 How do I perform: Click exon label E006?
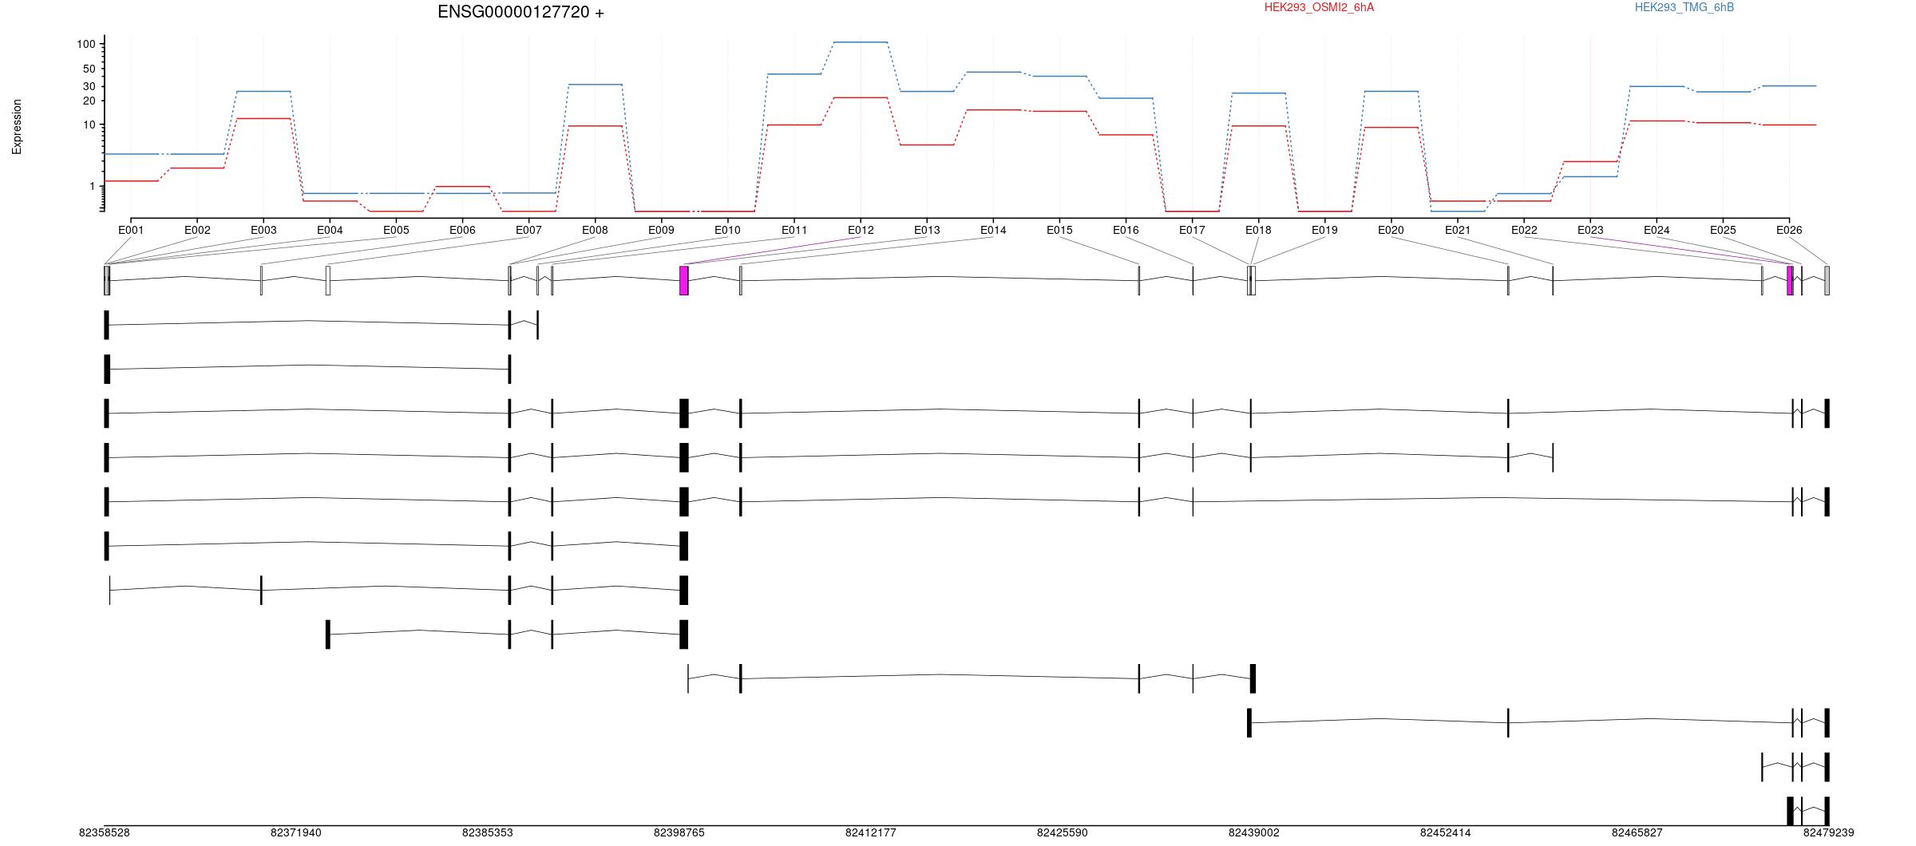point(462,231)
